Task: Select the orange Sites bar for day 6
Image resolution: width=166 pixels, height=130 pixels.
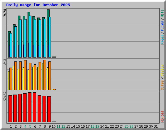Action: click(x=35, y=77)
